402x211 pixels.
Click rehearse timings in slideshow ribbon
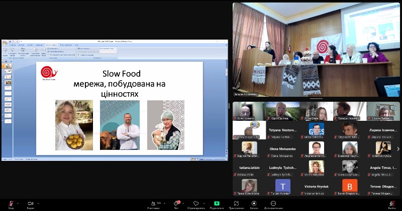tap(56, 52)
